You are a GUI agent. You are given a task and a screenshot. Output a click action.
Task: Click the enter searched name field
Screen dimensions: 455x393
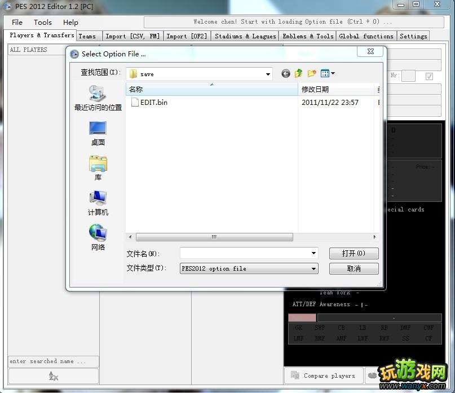54,361
